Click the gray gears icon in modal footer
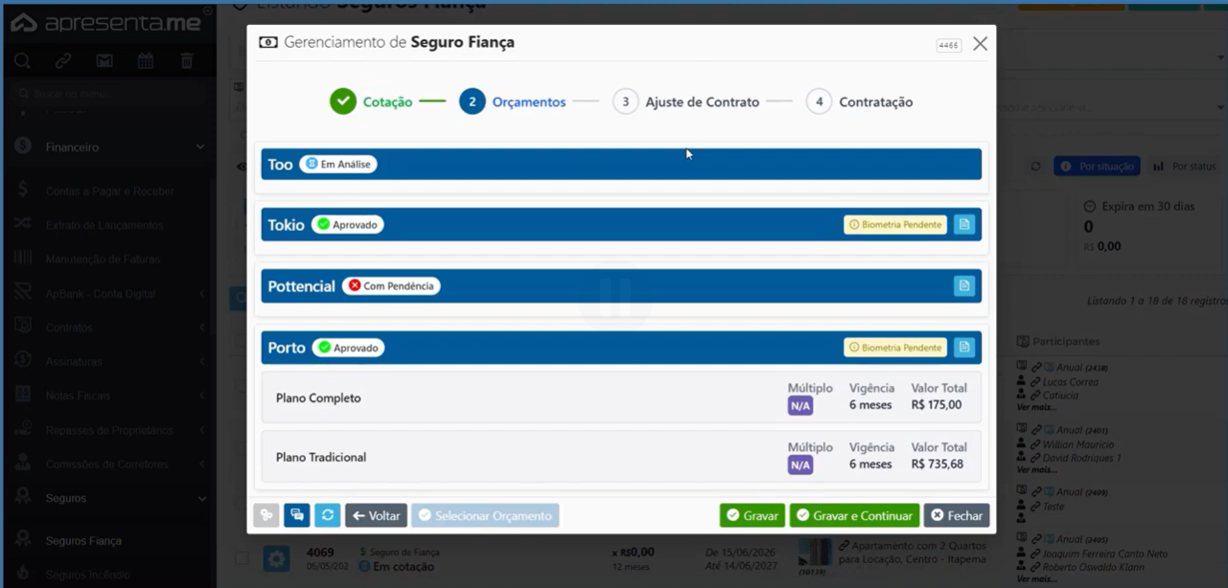This screenshot has height=588, width=1228. pos(266,515)
